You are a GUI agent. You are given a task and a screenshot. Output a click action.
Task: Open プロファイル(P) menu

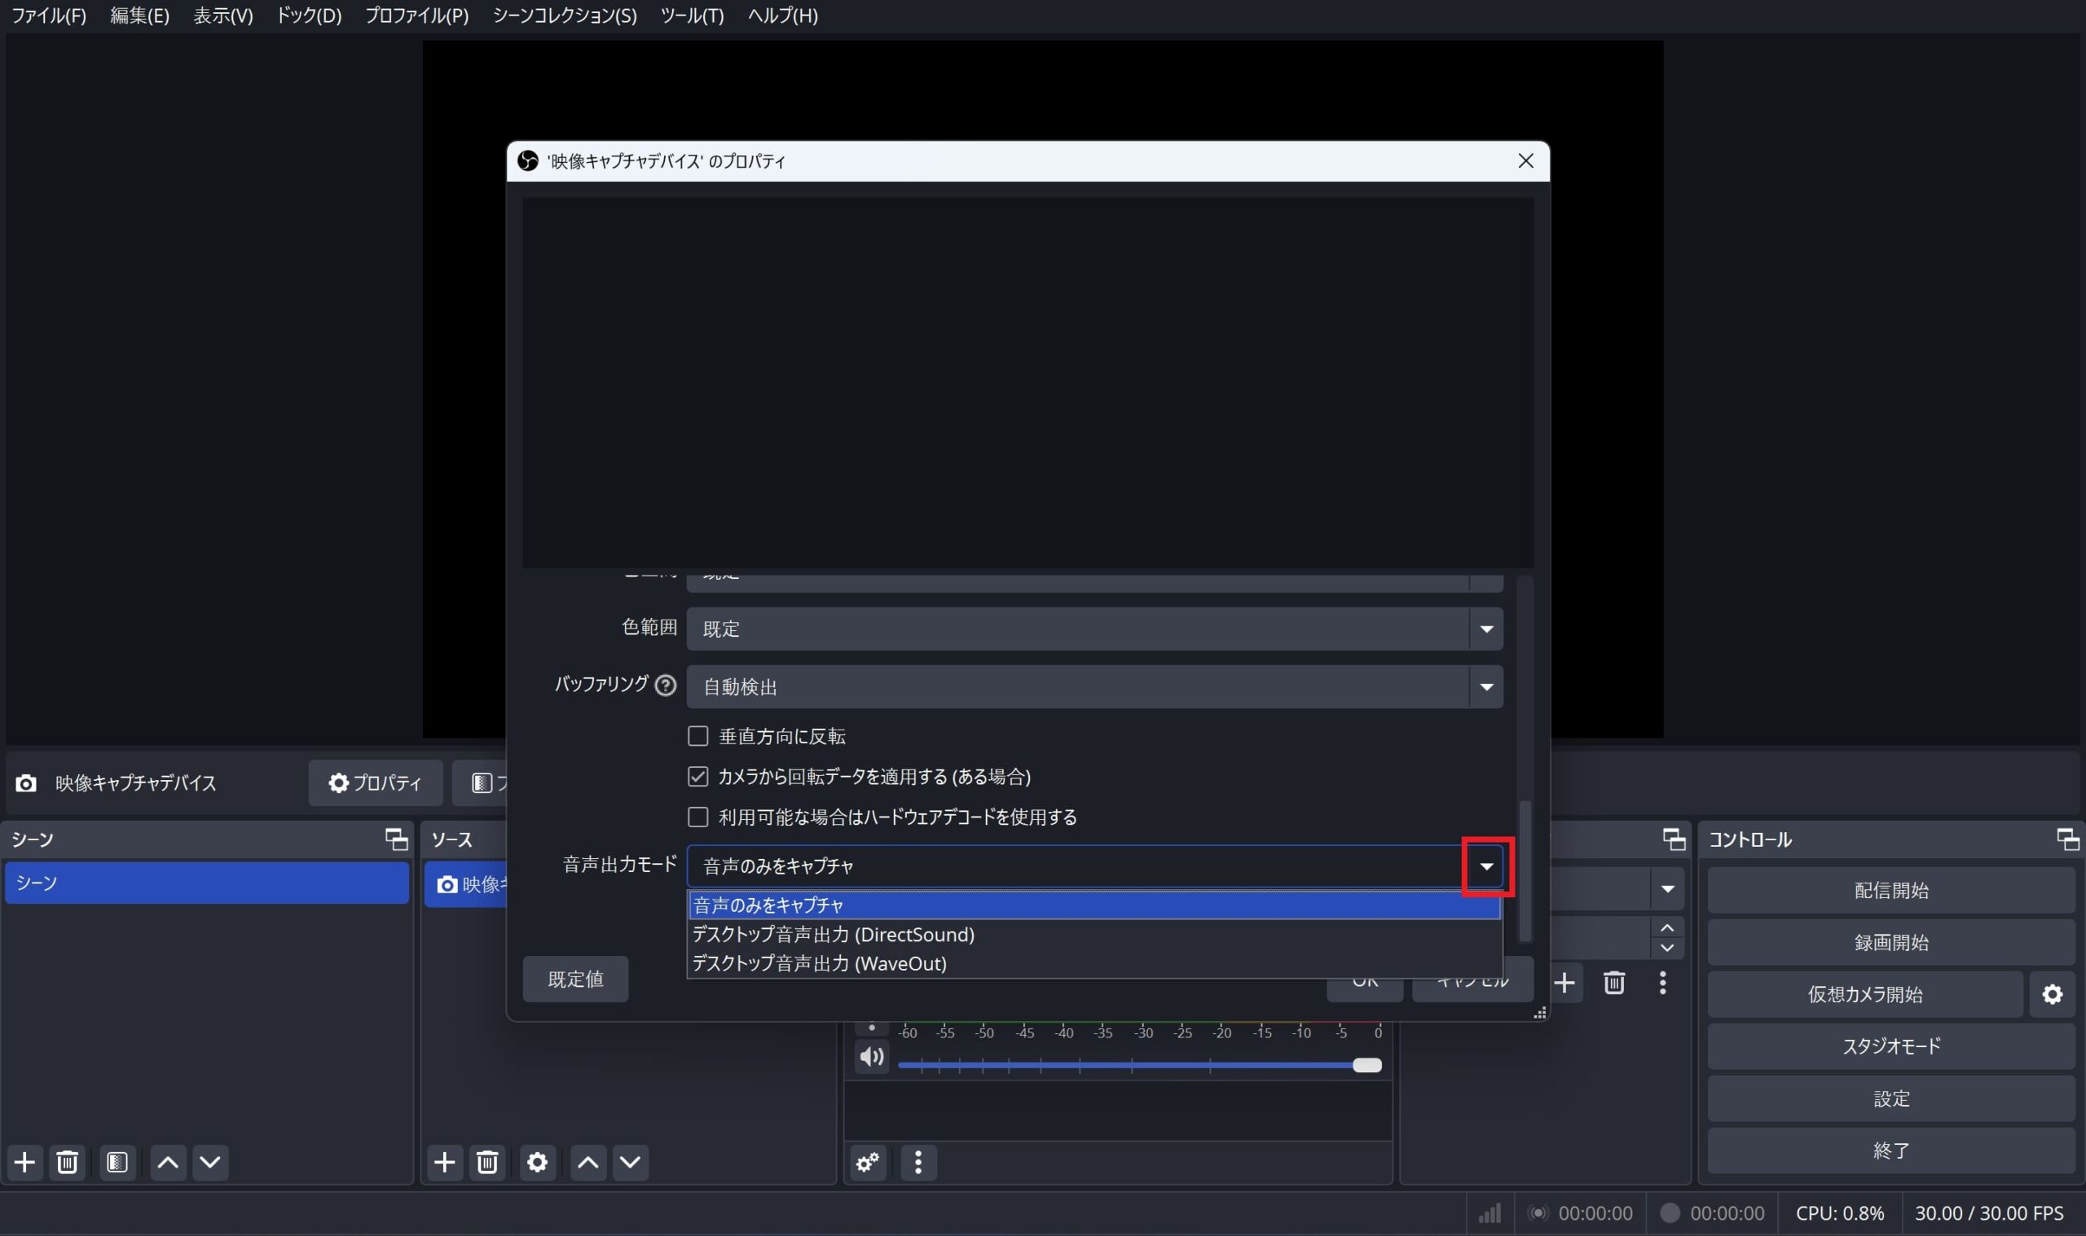(417, 15)
